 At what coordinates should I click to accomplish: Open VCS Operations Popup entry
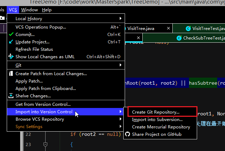click(66, 27)
